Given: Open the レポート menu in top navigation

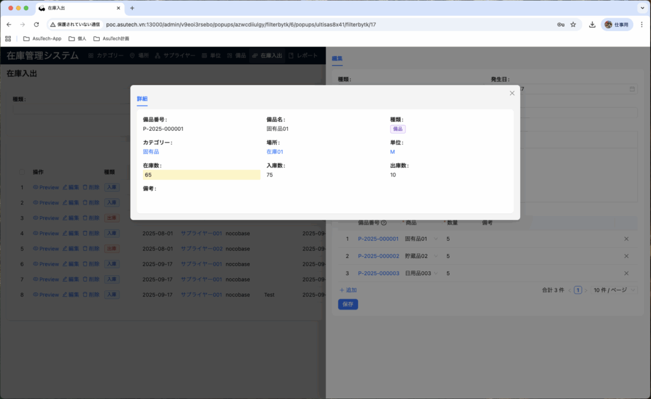Looking at the screenshot, I should click(x=303, y=55).
